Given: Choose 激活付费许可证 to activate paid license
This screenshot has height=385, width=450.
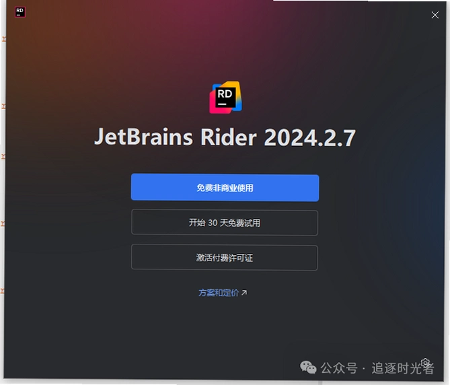Looking at the screenshot, I should [225, 258].
